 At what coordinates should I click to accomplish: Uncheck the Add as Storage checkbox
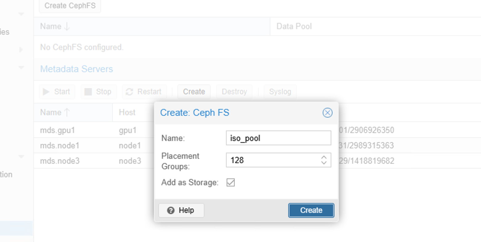pos(231,182)
